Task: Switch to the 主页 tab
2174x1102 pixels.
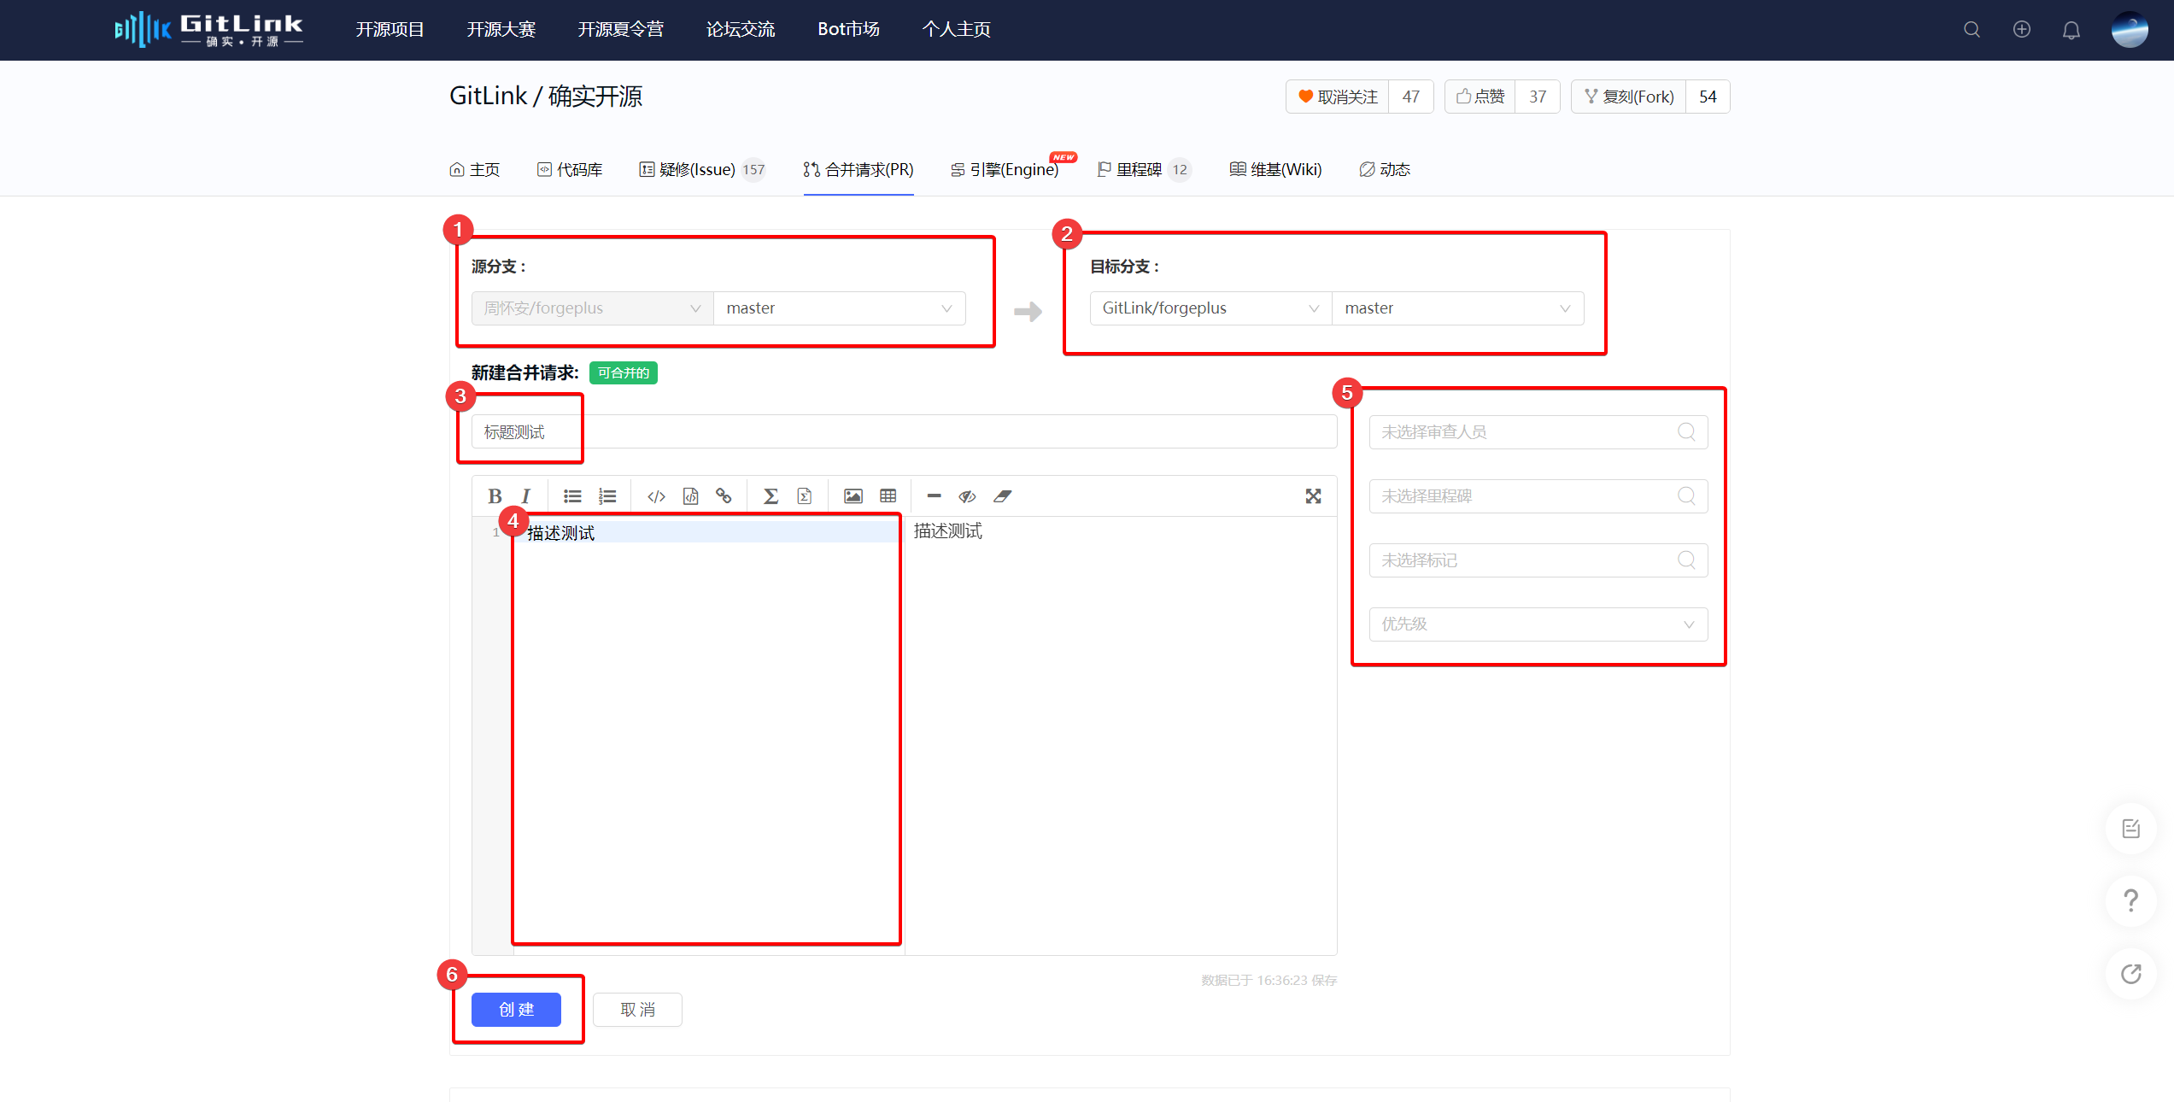Action: [475, 170]
